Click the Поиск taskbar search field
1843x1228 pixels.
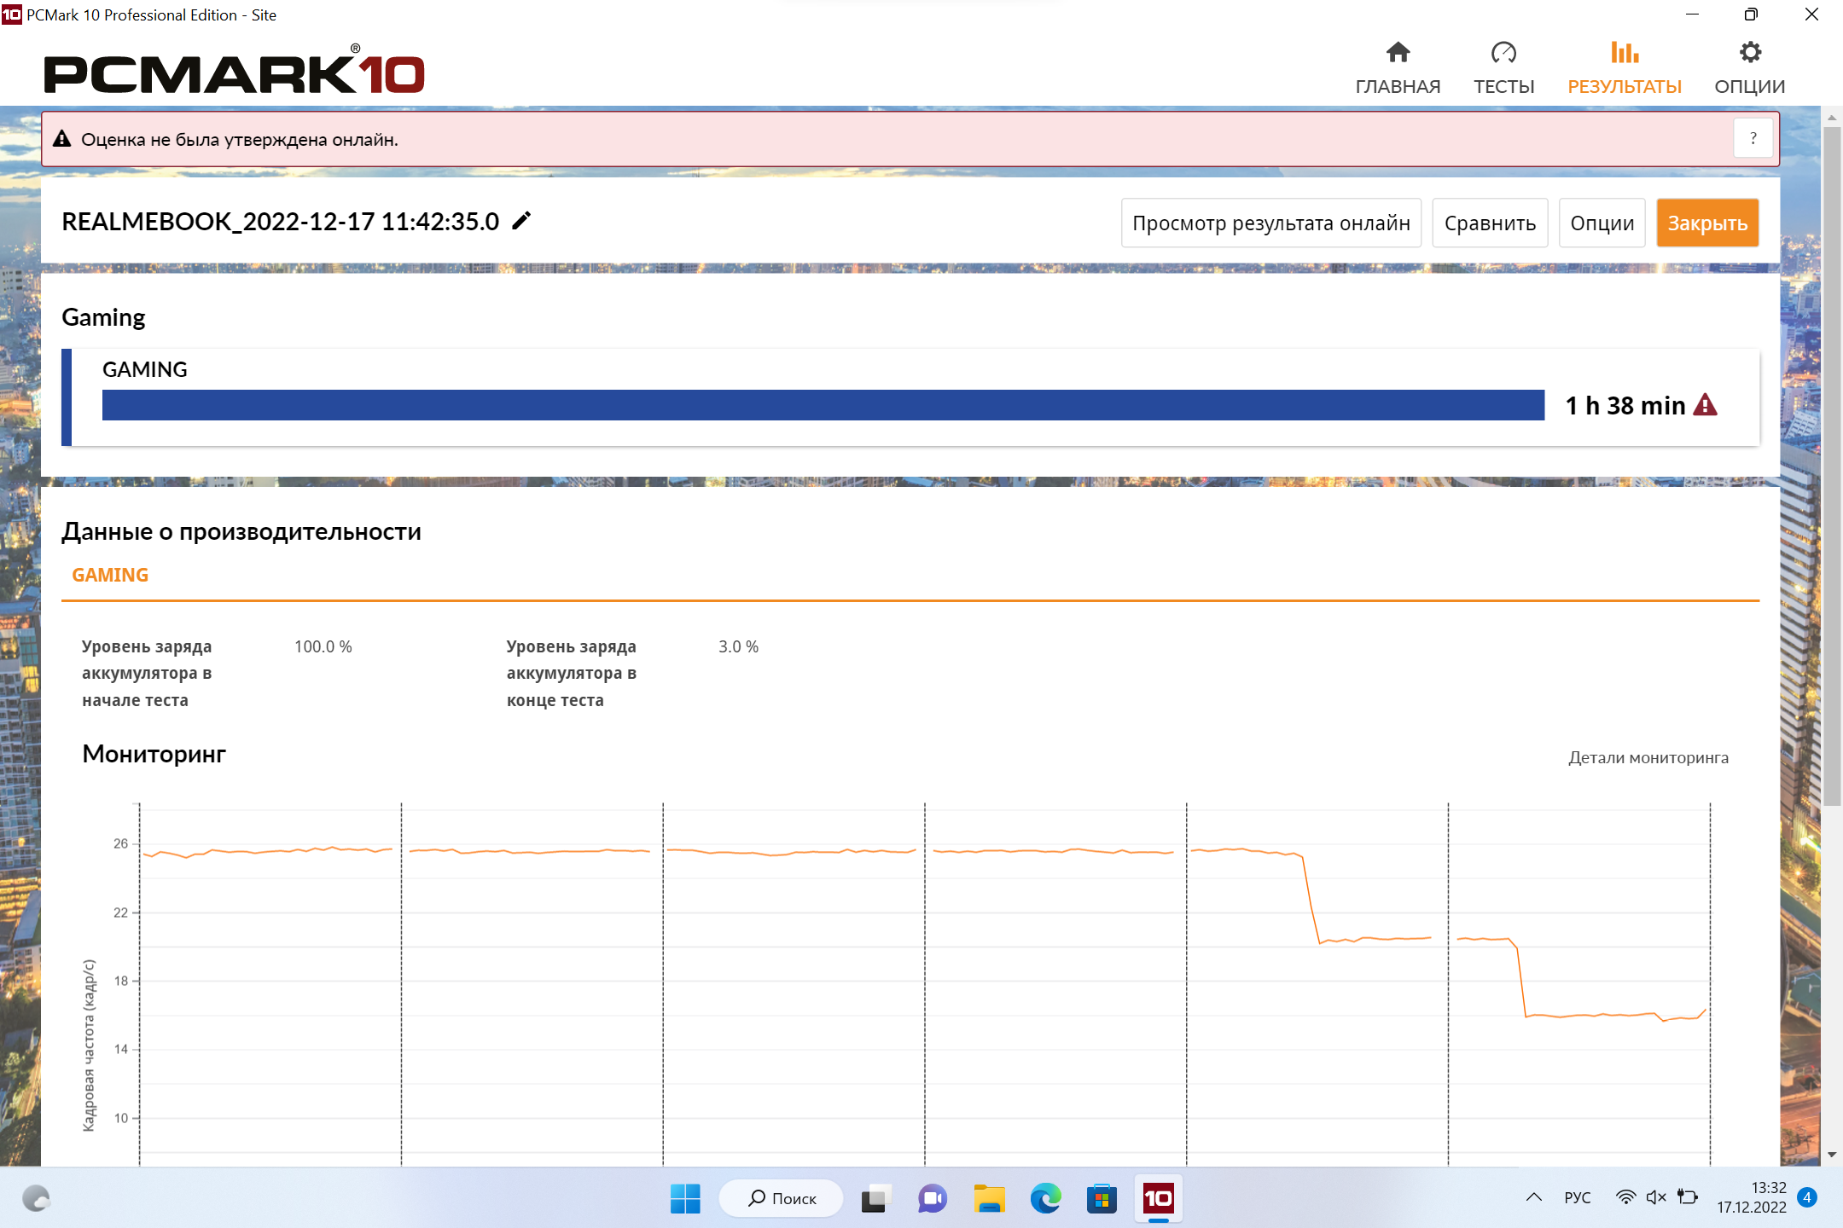[782, 1198]
